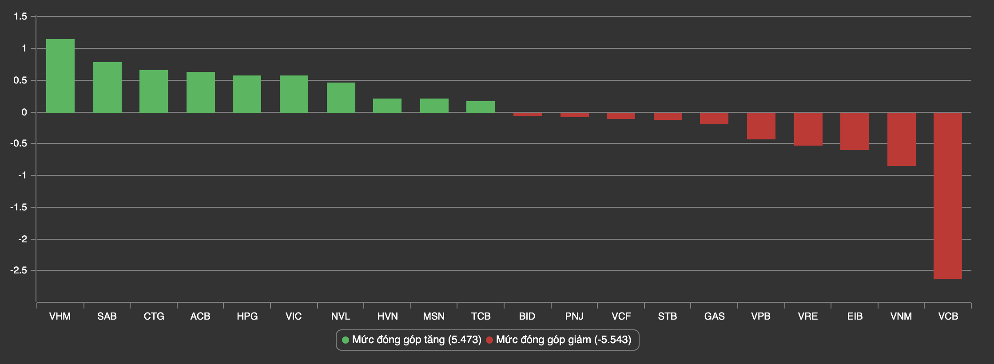Click the -1.5 y-axis value
This screenshot has width=994, height=364.
click(x=19, y=207)
